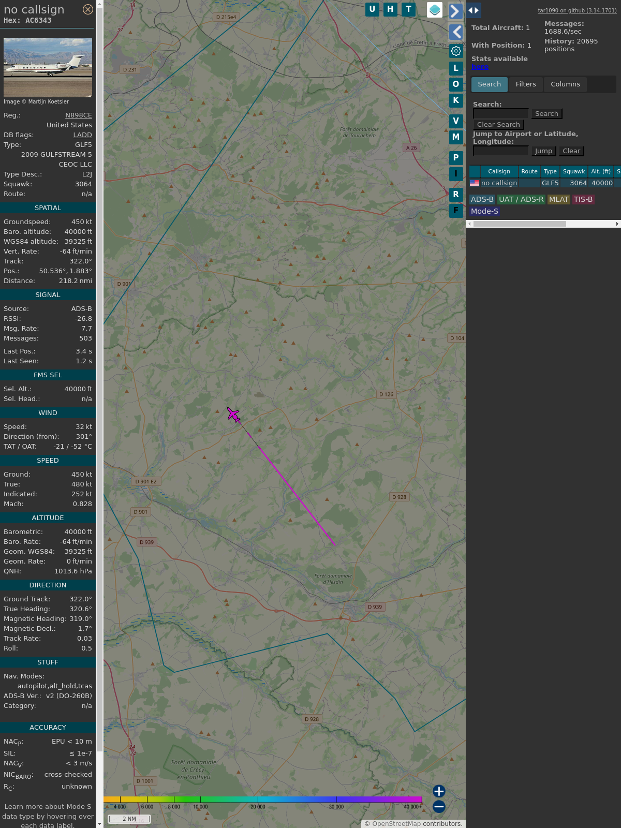
Task: Click the Jump button
Action: tap(543, 151)
